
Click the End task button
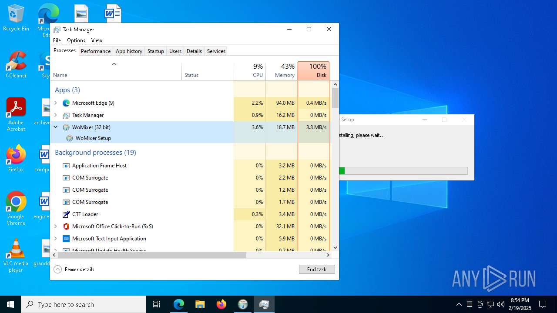[317, 270]
